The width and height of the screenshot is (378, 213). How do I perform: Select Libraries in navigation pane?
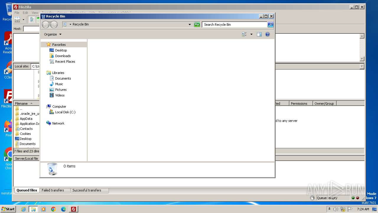pos(58,73)
